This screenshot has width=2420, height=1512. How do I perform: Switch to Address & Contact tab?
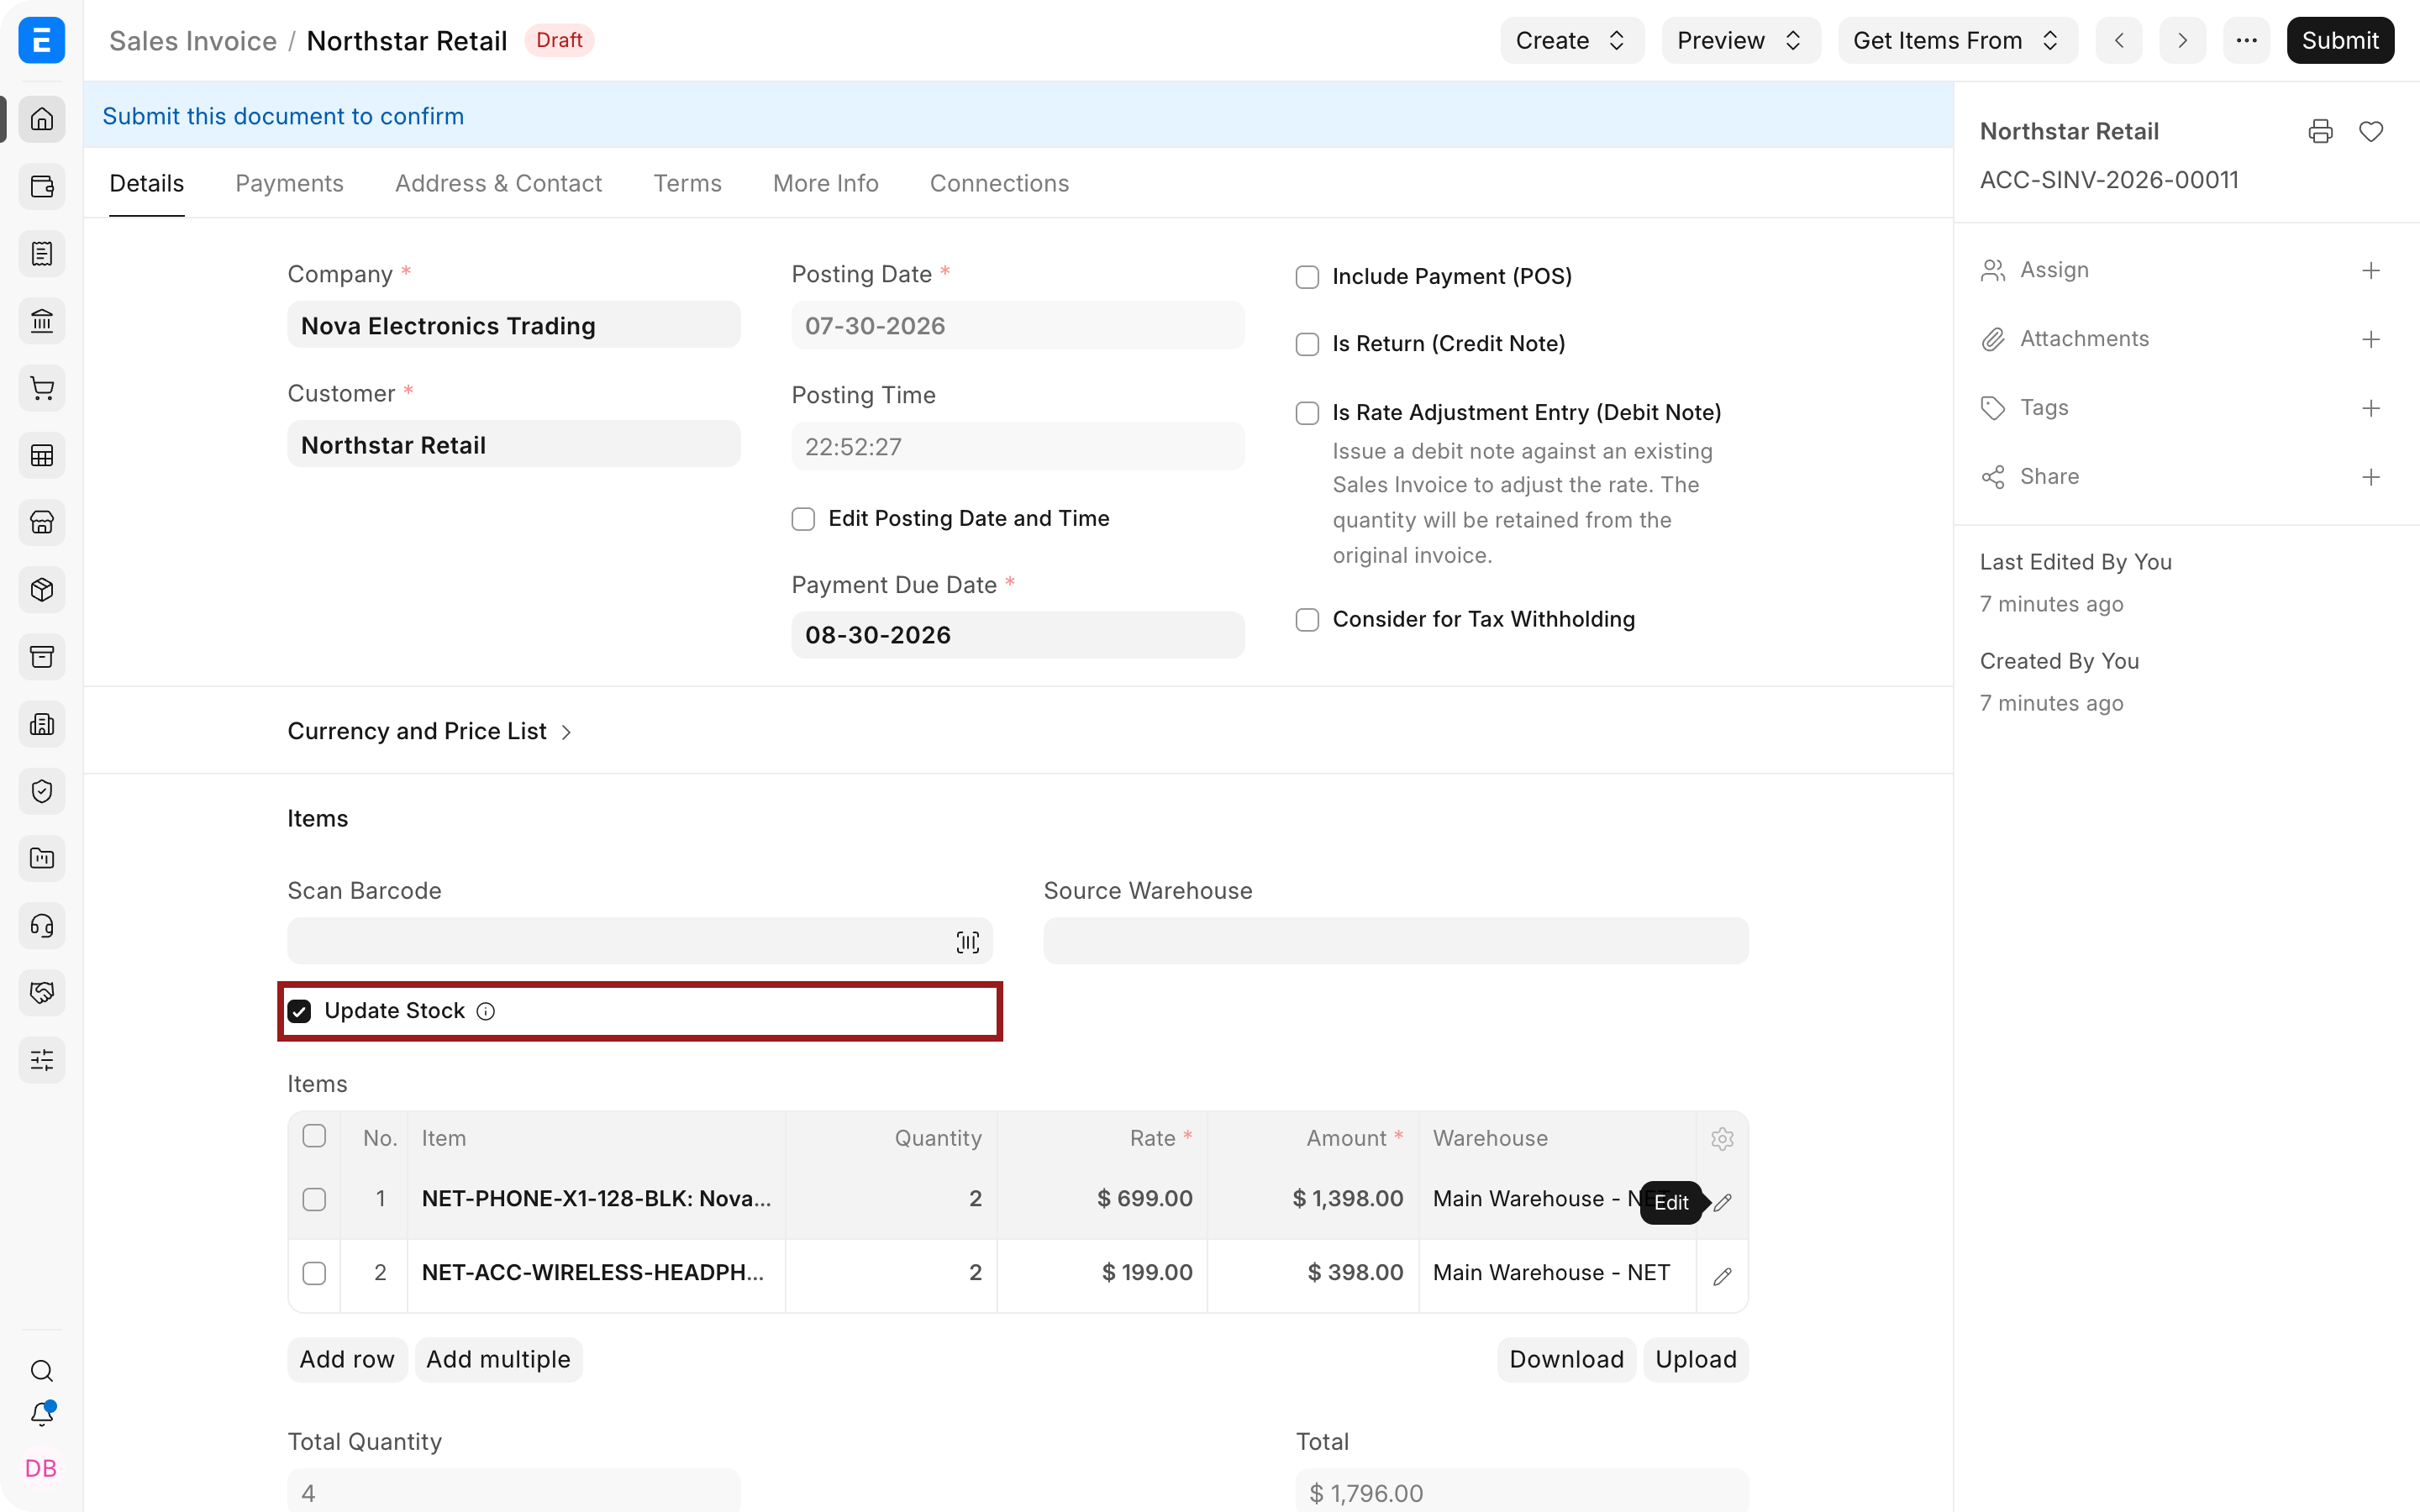click(498, 183)
